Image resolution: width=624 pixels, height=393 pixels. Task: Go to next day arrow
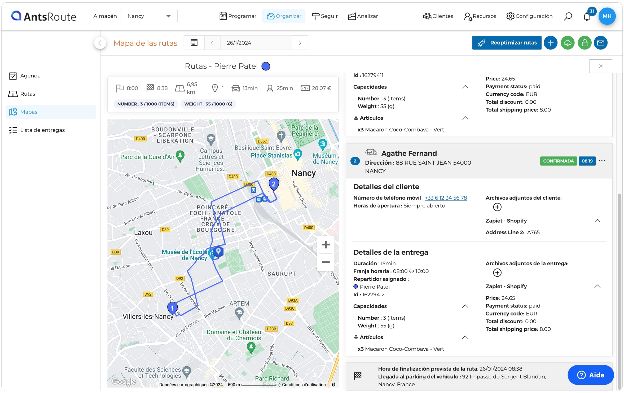pyautogui.click(x=300, y=43)
